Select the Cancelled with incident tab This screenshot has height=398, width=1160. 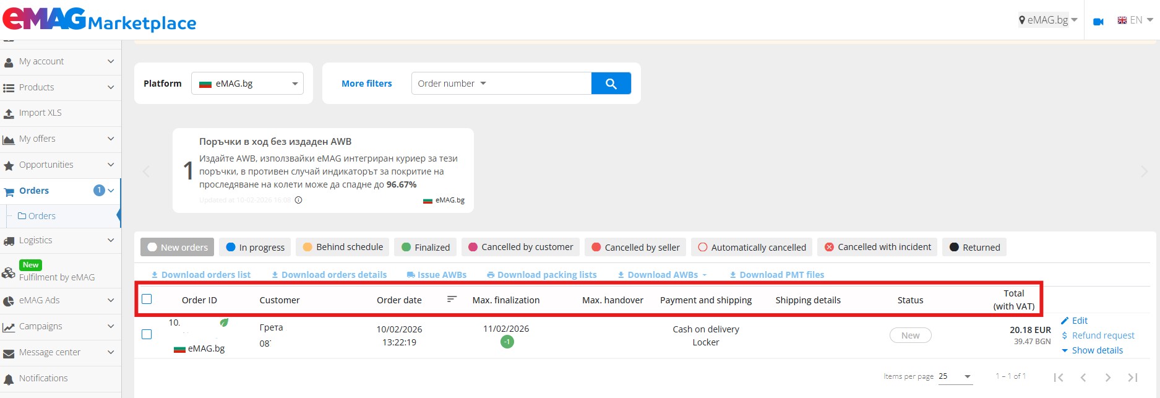pyautogui.click(x=877, y=247)
